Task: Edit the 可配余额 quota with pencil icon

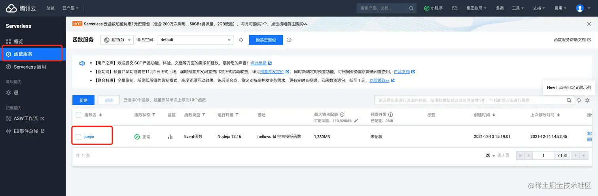Action: (x=356, y=120)
